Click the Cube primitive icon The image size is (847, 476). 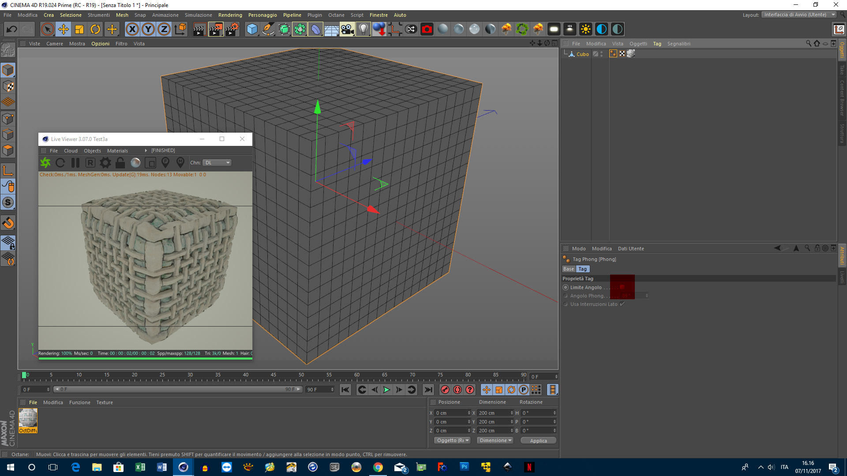pos(252,30)
